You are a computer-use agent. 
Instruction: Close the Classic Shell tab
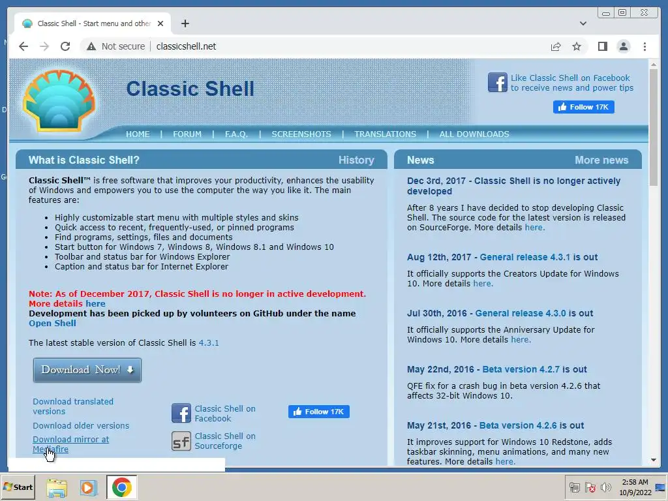coord(160,23)
